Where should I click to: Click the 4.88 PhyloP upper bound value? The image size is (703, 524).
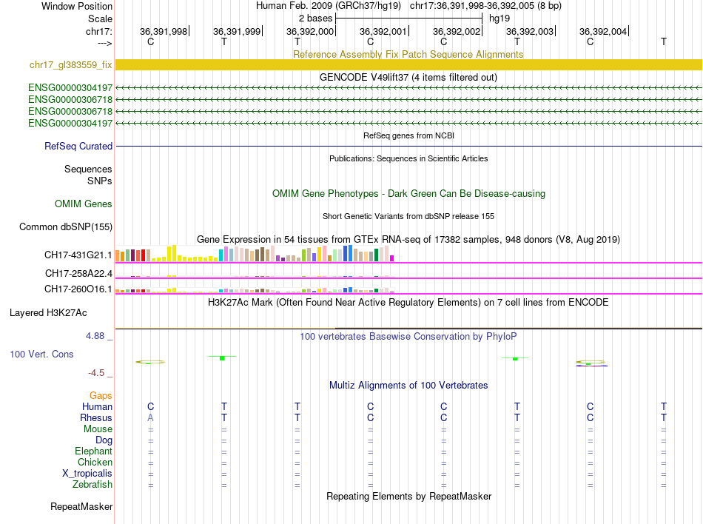(x=95, y=336)
